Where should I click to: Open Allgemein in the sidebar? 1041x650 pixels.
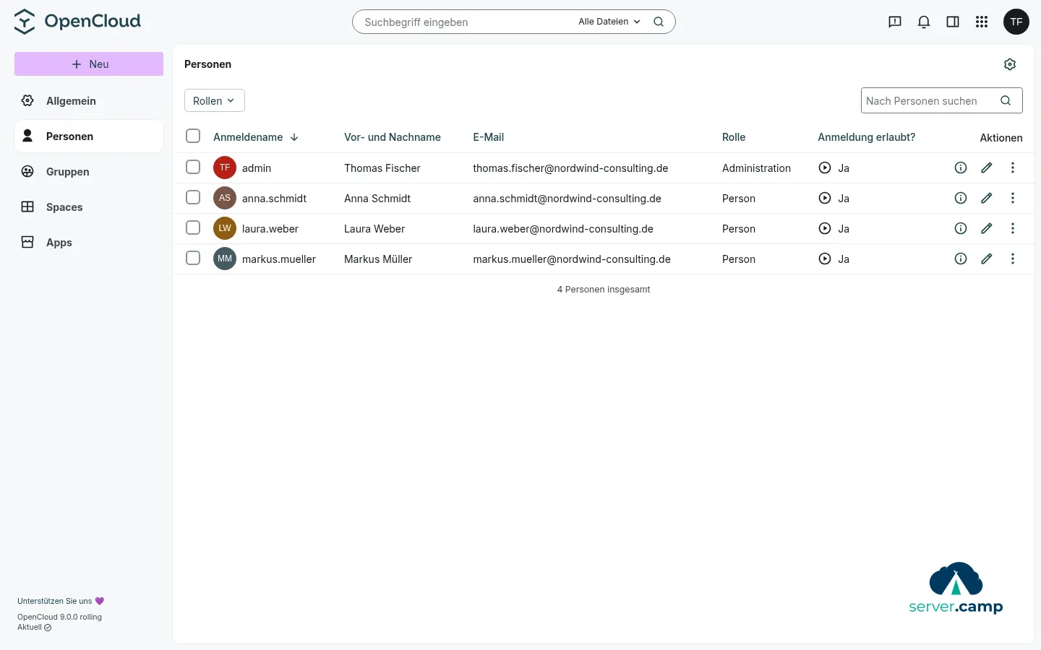click(x=89, y=100)
